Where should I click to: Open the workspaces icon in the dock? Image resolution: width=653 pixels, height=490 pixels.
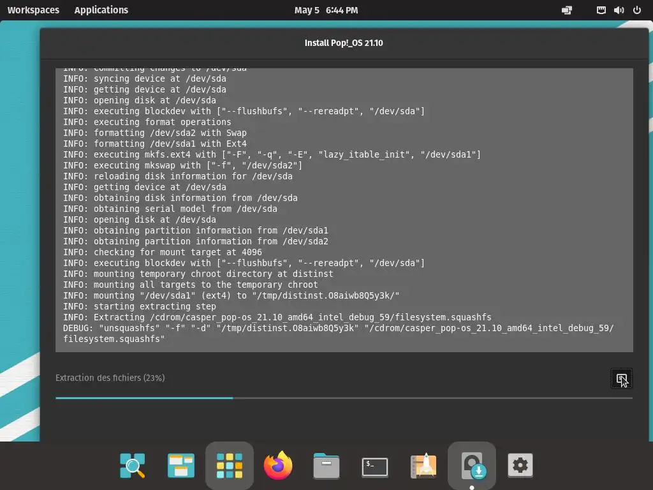point(180,465)
